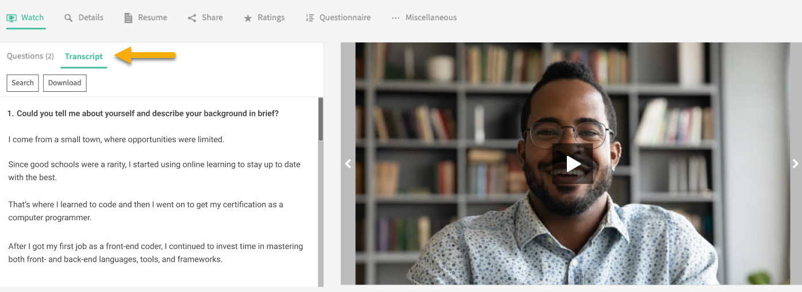Viewport: 802px width, 292px height.
Task: Open the Resume tab
Action: [x=146, y=18]
